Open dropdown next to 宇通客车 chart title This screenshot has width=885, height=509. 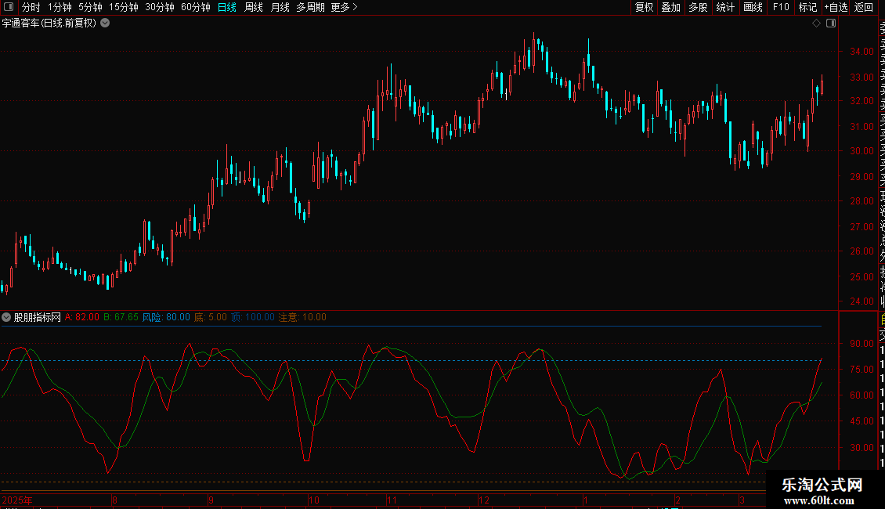(x=105, y=23)
